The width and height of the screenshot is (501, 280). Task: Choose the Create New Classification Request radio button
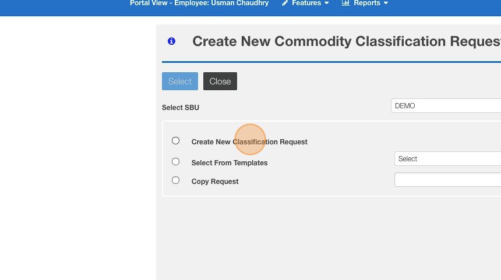tap(175, 141)
